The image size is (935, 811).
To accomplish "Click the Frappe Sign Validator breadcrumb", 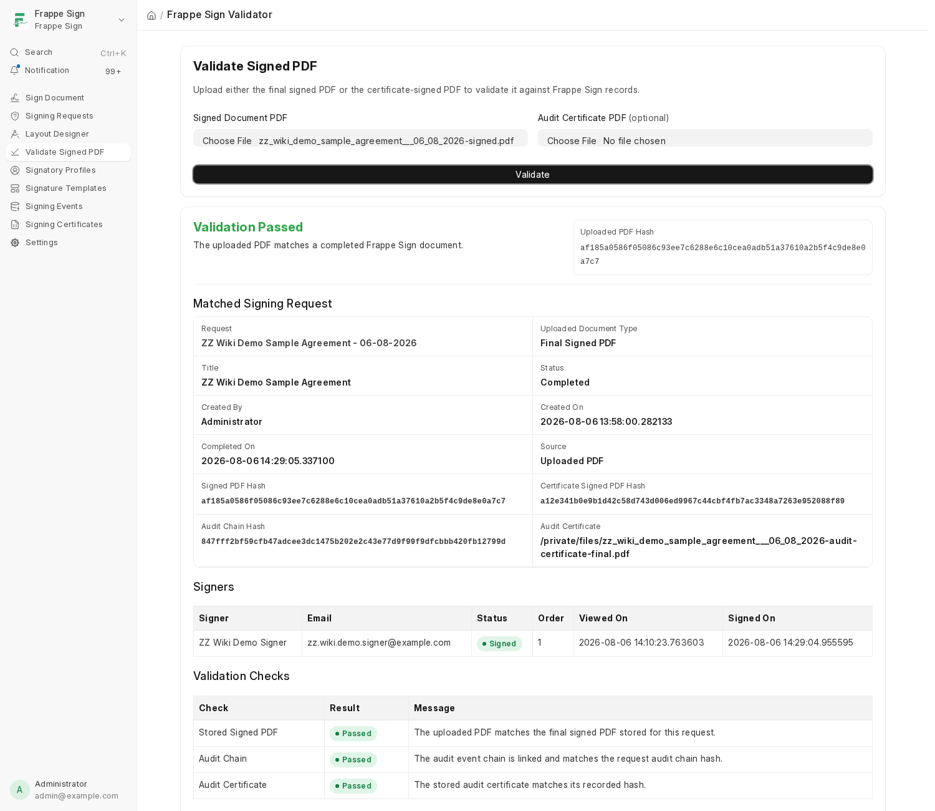I will point(219,15).
